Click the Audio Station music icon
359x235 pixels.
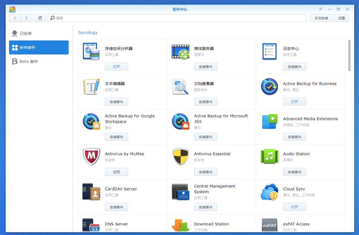(x=269, y=157)
